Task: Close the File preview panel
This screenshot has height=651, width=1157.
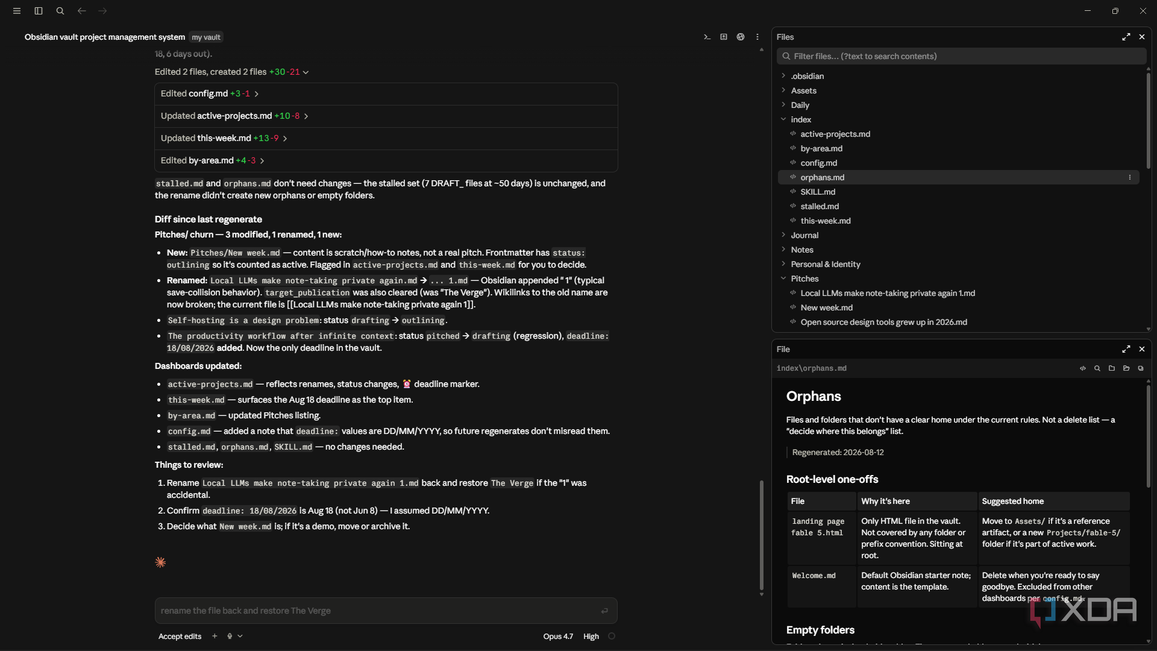Action: (x=1142, y=349)
